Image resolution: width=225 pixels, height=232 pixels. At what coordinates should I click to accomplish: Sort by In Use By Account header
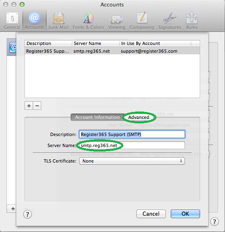[x=155, y=43]
